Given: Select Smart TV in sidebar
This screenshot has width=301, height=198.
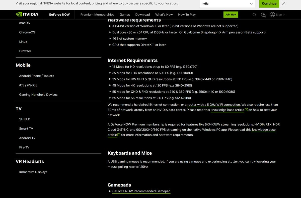Looking at the screenshot, I should pos(26,128).
